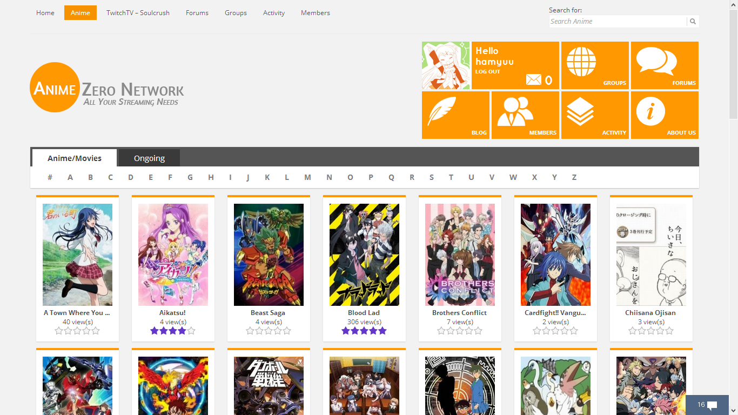Open the Blood Lad poster thumbnail
Screen dimensions: 738x415
coord(364,255)
